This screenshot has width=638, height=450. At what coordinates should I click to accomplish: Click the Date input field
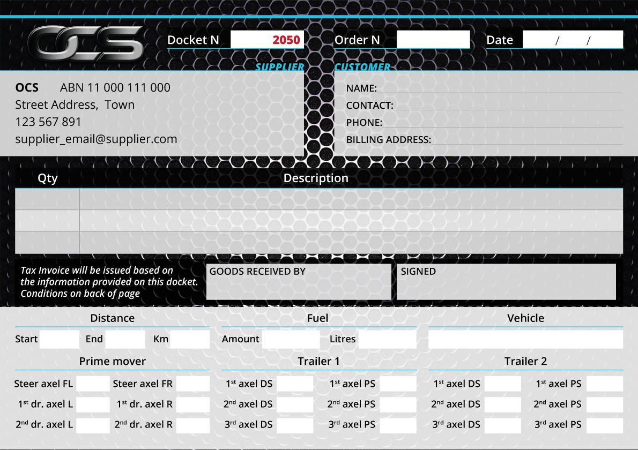pyautogui.click(x=572, y=40)
